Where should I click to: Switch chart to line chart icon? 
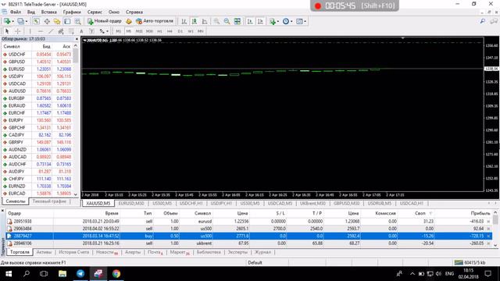(x=205, y=21)
